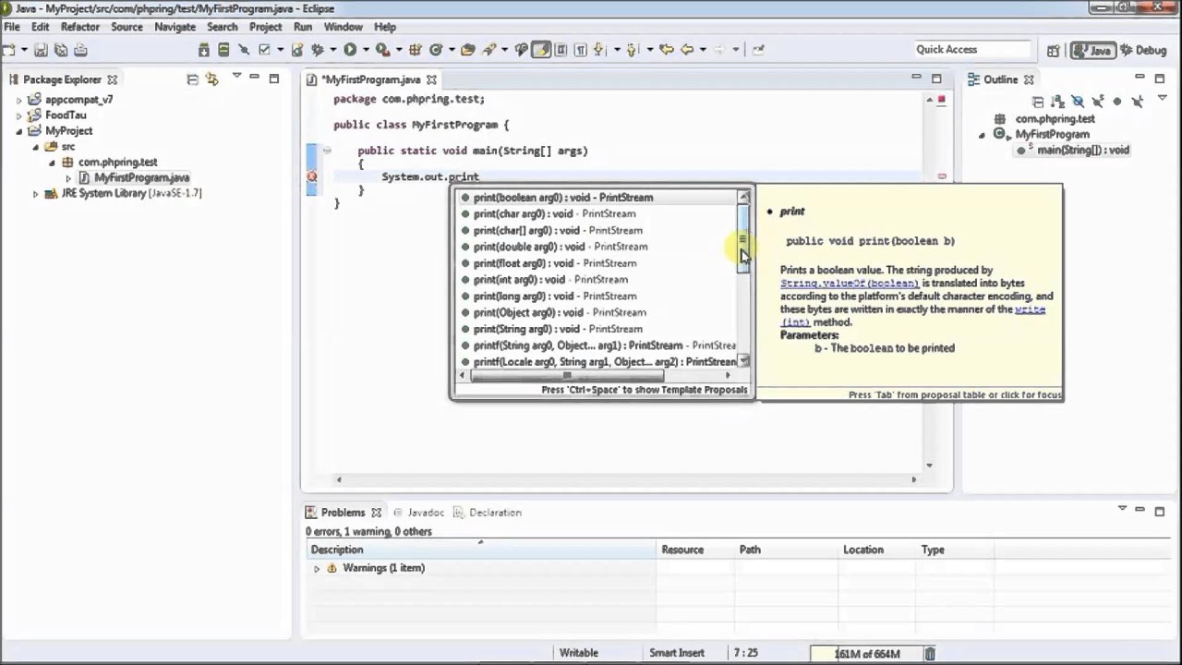The width and height of the screenshot is (1182, 665).
Task: Click the Skip All Breakpoints toolbar icon
Action: (x=244, y=50)
